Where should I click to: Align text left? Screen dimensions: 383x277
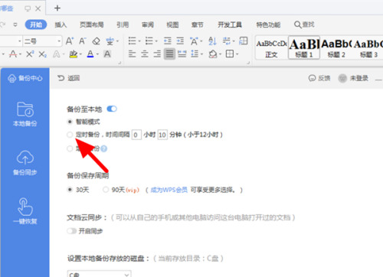coord(132,54)
